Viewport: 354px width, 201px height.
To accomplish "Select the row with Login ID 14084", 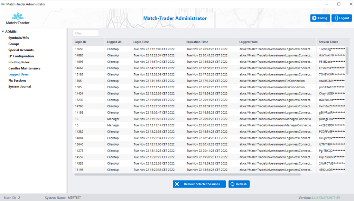I will 209,138.
